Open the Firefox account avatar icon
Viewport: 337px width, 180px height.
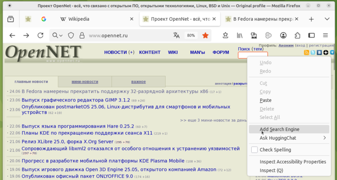[x=283, y=36]
